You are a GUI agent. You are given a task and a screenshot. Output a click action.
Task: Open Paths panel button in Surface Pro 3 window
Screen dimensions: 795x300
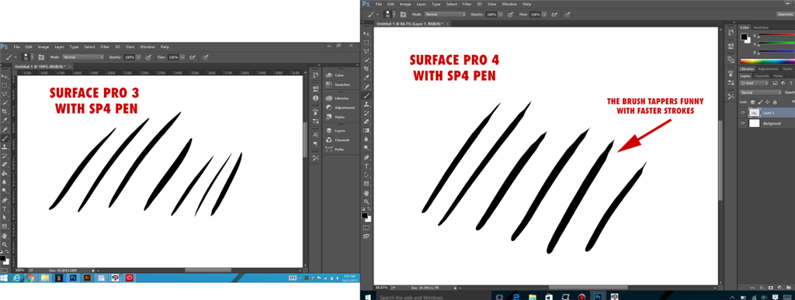click(x=335, y=149)
